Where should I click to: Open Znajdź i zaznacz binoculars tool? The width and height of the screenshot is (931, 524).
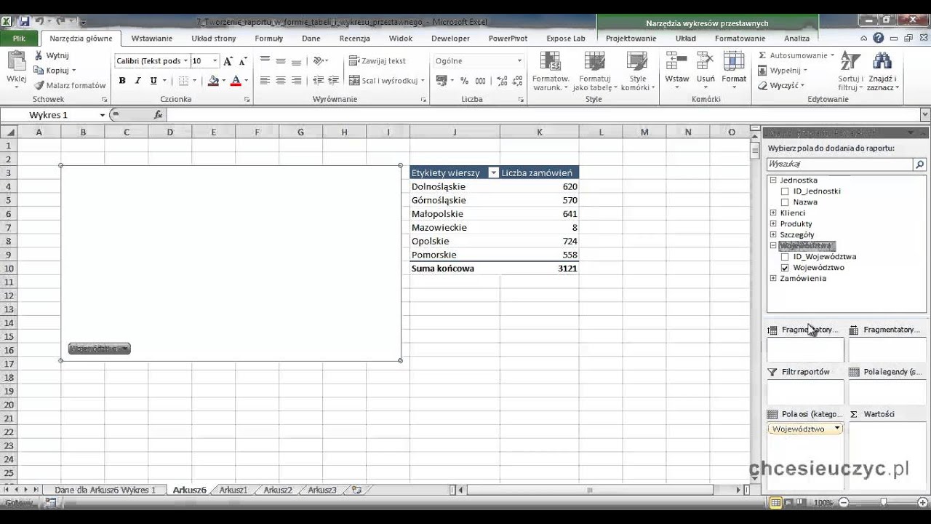[882, 71]
